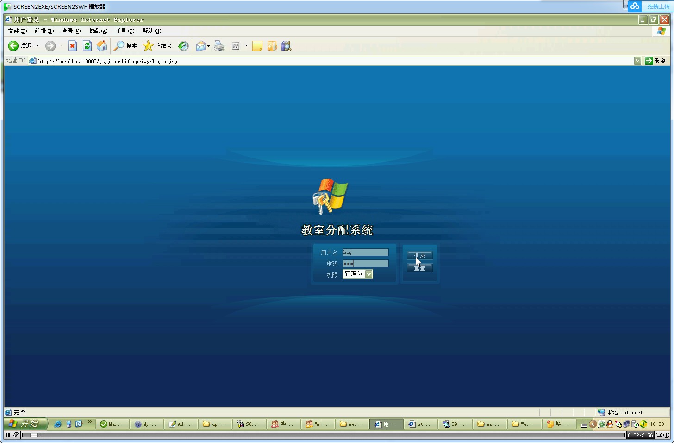
Task: Go to the home page via house icon
Action: (102, 46)
